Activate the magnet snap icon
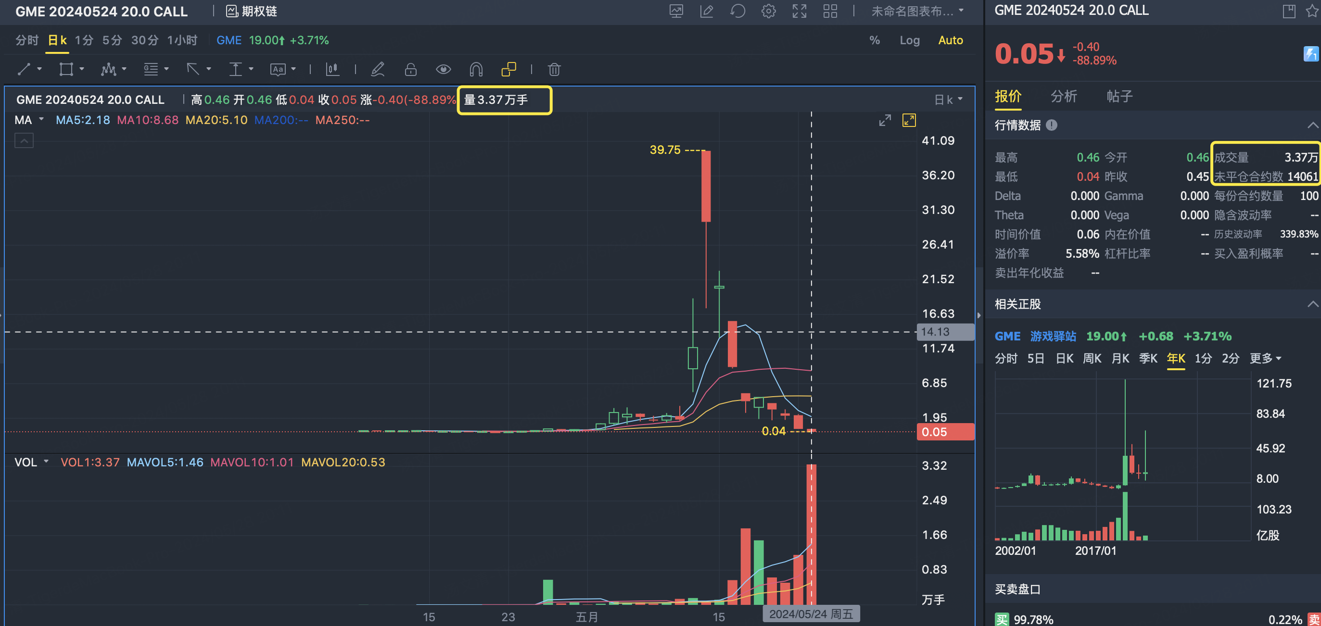 (x=476, y=69)
